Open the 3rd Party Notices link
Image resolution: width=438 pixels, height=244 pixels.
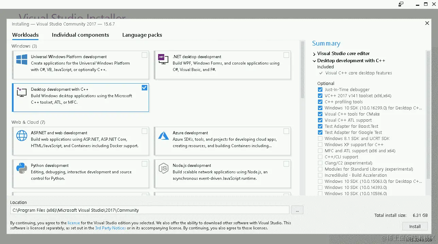(111, 228)
